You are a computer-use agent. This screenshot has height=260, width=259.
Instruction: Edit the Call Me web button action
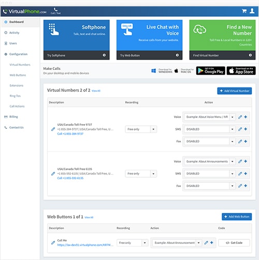206,243
